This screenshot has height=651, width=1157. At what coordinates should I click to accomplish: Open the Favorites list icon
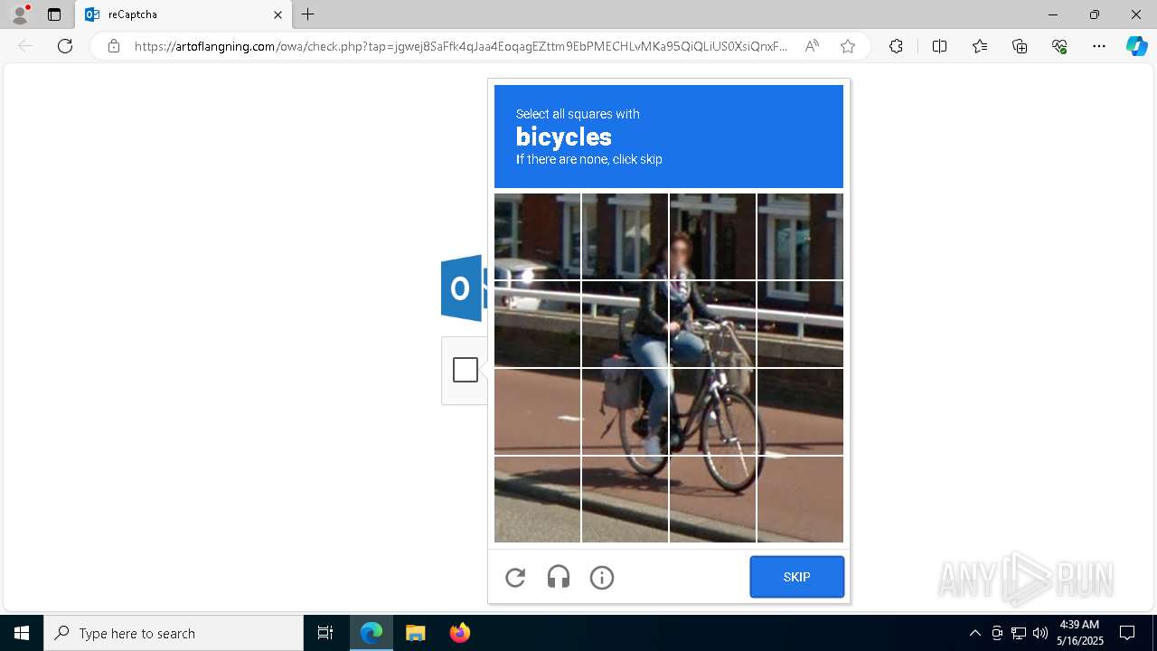[980, 46]
